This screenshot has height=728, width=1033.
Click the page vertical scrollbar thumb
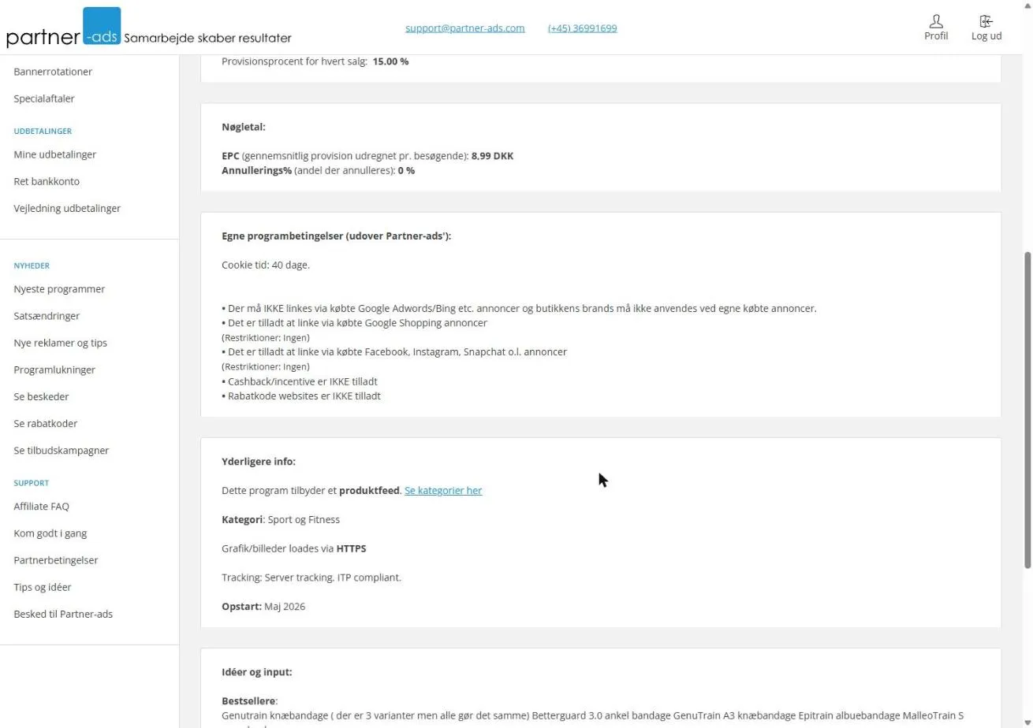tap(1027, 410)
